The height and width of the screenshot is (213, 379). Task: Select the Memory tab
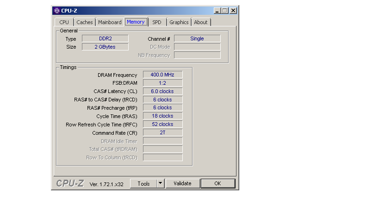click(x=136, y=22)
